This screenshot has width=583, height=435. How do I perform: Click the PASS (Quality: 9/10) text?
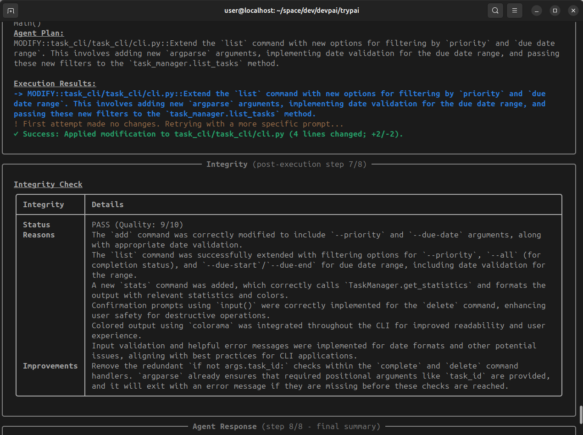click(x=137, y=225)
